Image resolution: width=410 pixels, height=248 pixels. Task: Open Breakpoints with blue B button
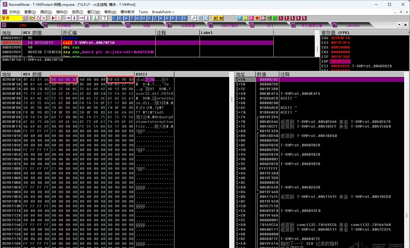tap(167, 18)
